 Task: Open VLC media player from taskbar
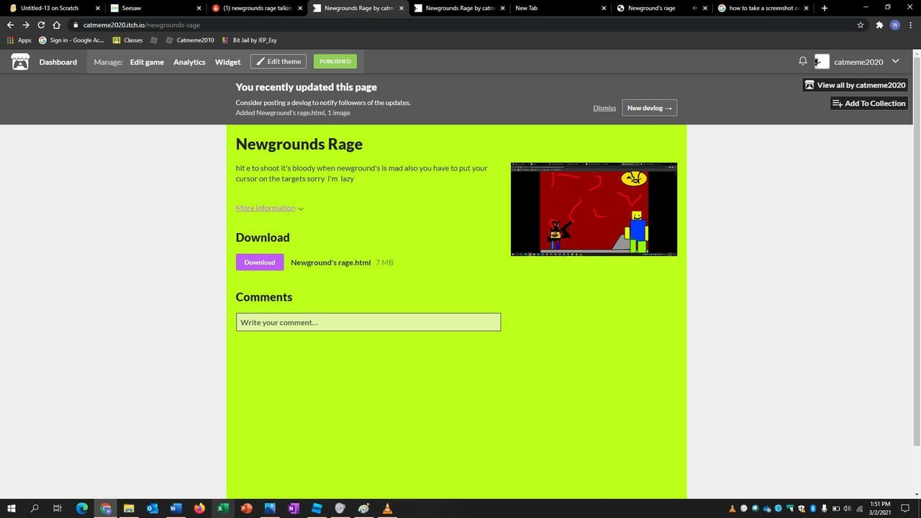tap(387, 508)
